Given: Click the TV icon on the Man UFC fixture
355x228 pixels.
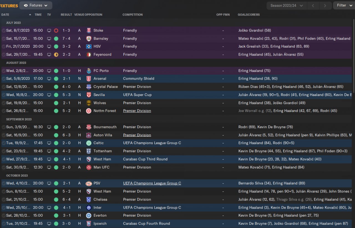Looking at the screenshot, I should tap(49, 167).
